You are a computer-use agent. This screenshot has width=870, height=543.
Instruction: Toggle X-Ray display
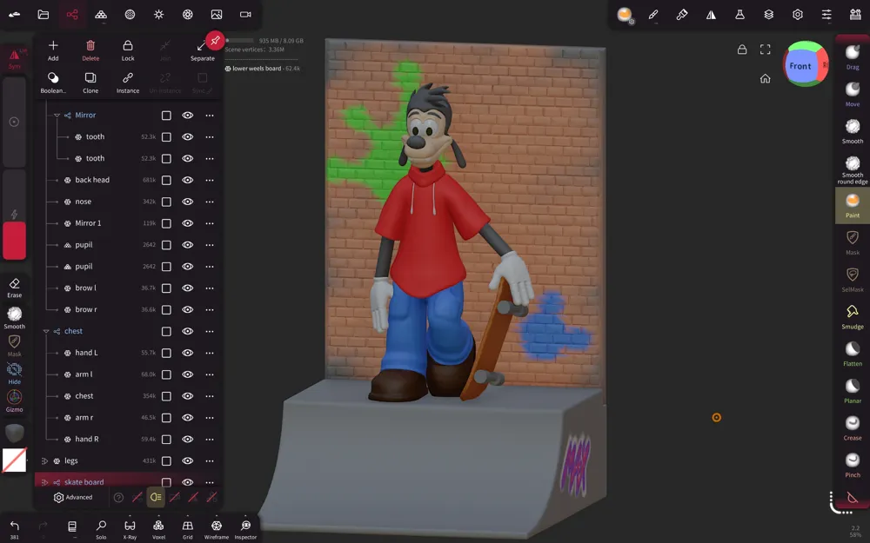coord(130,528)
